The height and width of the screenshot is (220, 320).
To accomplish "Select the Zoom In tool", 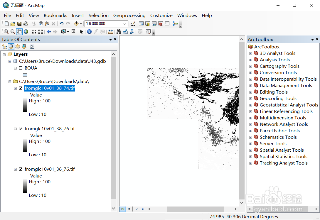I will [6, 32].
